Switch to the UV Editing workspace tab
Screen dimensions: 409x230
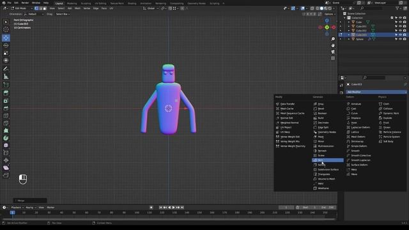[x=100, y=3]
